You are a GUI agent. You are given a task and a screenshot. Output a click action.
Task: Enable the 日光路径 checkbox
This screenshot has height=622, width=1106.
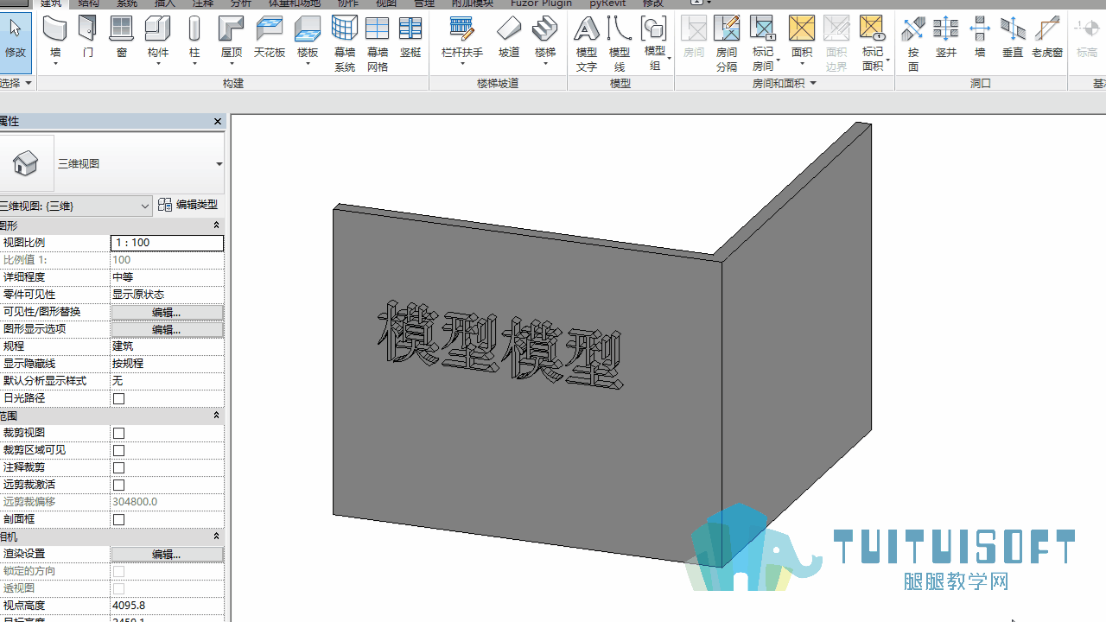119,398
